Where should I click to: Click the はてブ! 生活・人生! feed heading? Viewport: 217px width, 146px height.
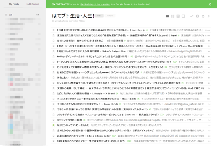73,16
